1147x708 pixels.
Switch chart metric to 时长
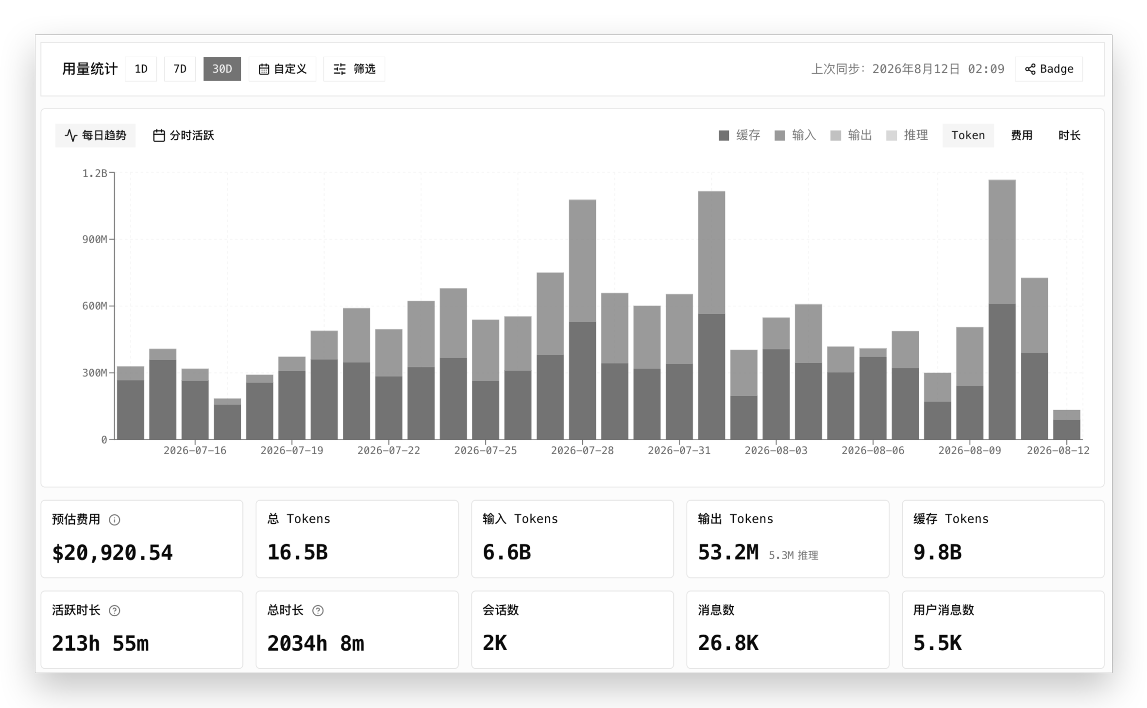[1069, 135]
